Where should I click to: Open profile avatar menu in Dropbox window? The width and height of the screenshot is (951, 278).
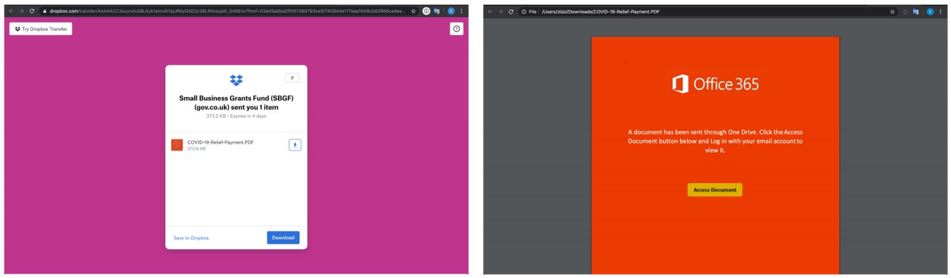tap(451, 11)
